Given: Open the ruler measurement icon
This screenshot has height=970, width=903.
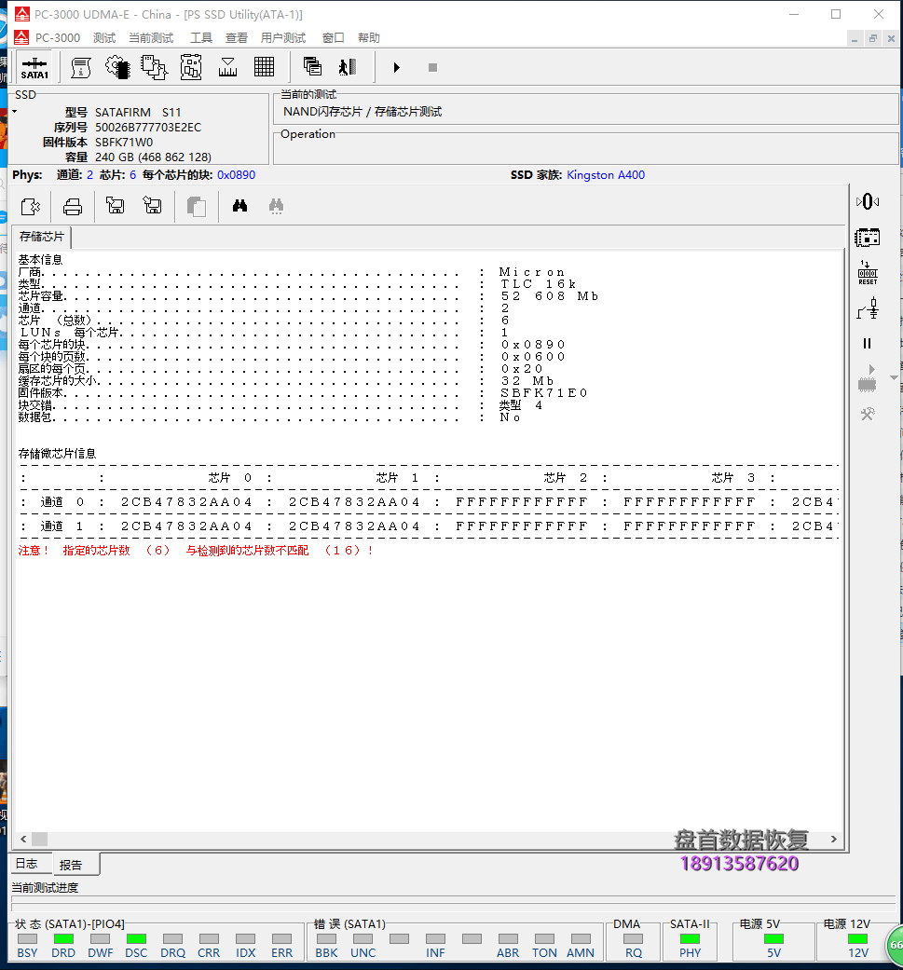Looking at the screenshot, I should point(227,67).
